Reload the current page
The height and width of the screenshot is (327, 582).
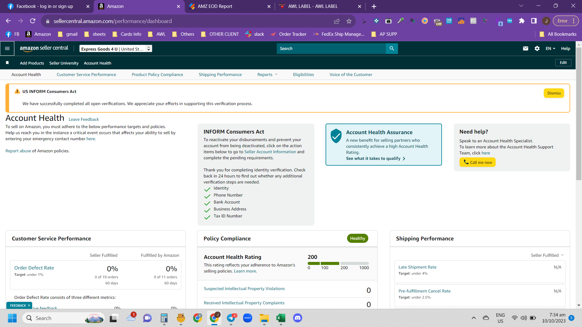(x=33, y=21)
